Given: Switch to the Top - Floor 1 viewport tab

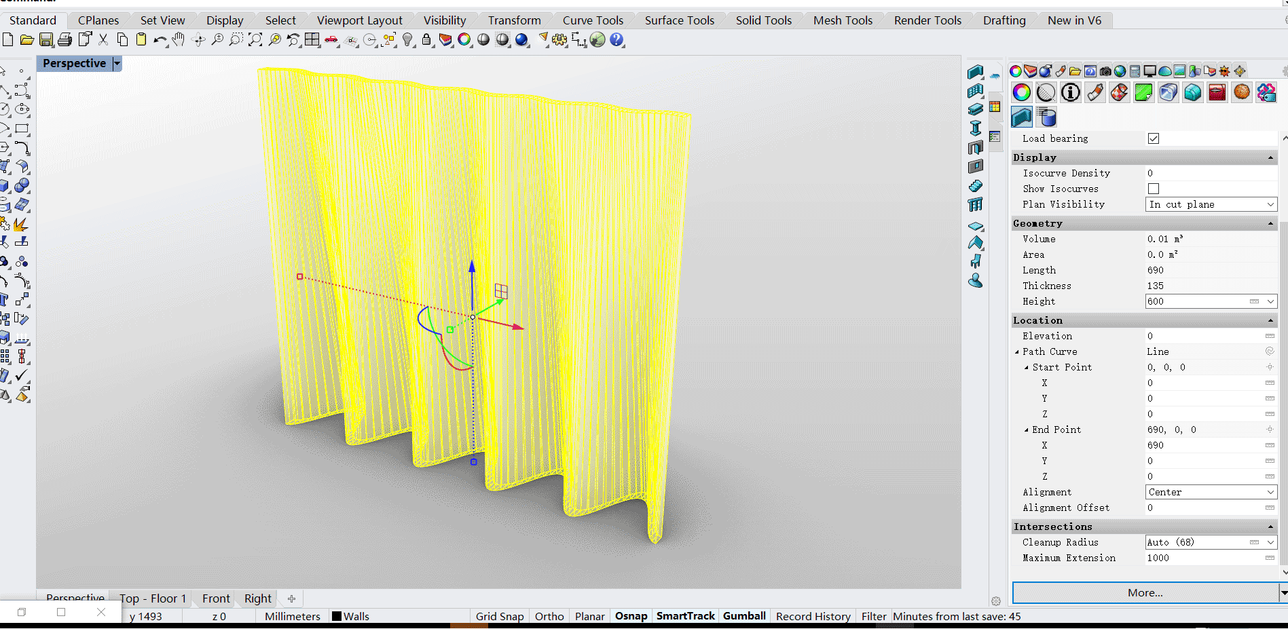Looking at the screenshot, I should tap(153, 598).
